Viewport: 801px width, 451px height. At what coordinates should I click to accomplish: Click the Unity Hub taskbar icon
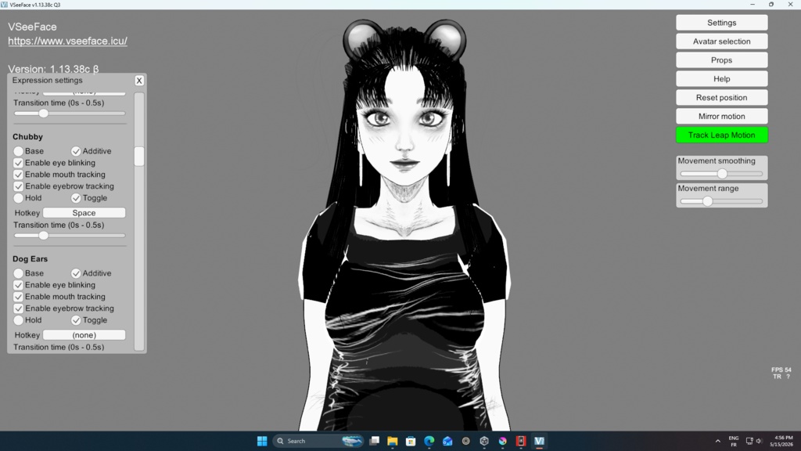point(484,441)
